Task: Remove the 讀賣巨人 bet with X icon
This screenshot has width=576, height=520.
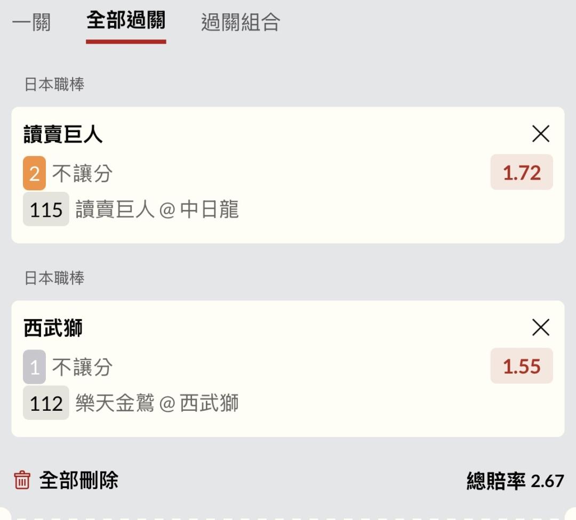Action: click(541, 134)
